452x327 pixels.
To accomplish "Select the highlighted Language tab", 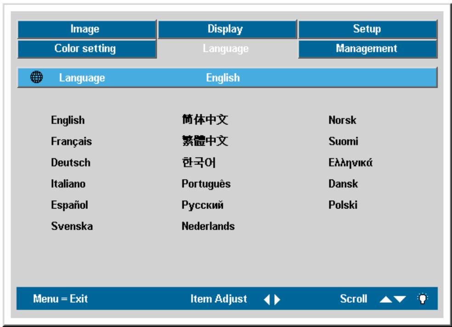I will click(x=226, y=49).
